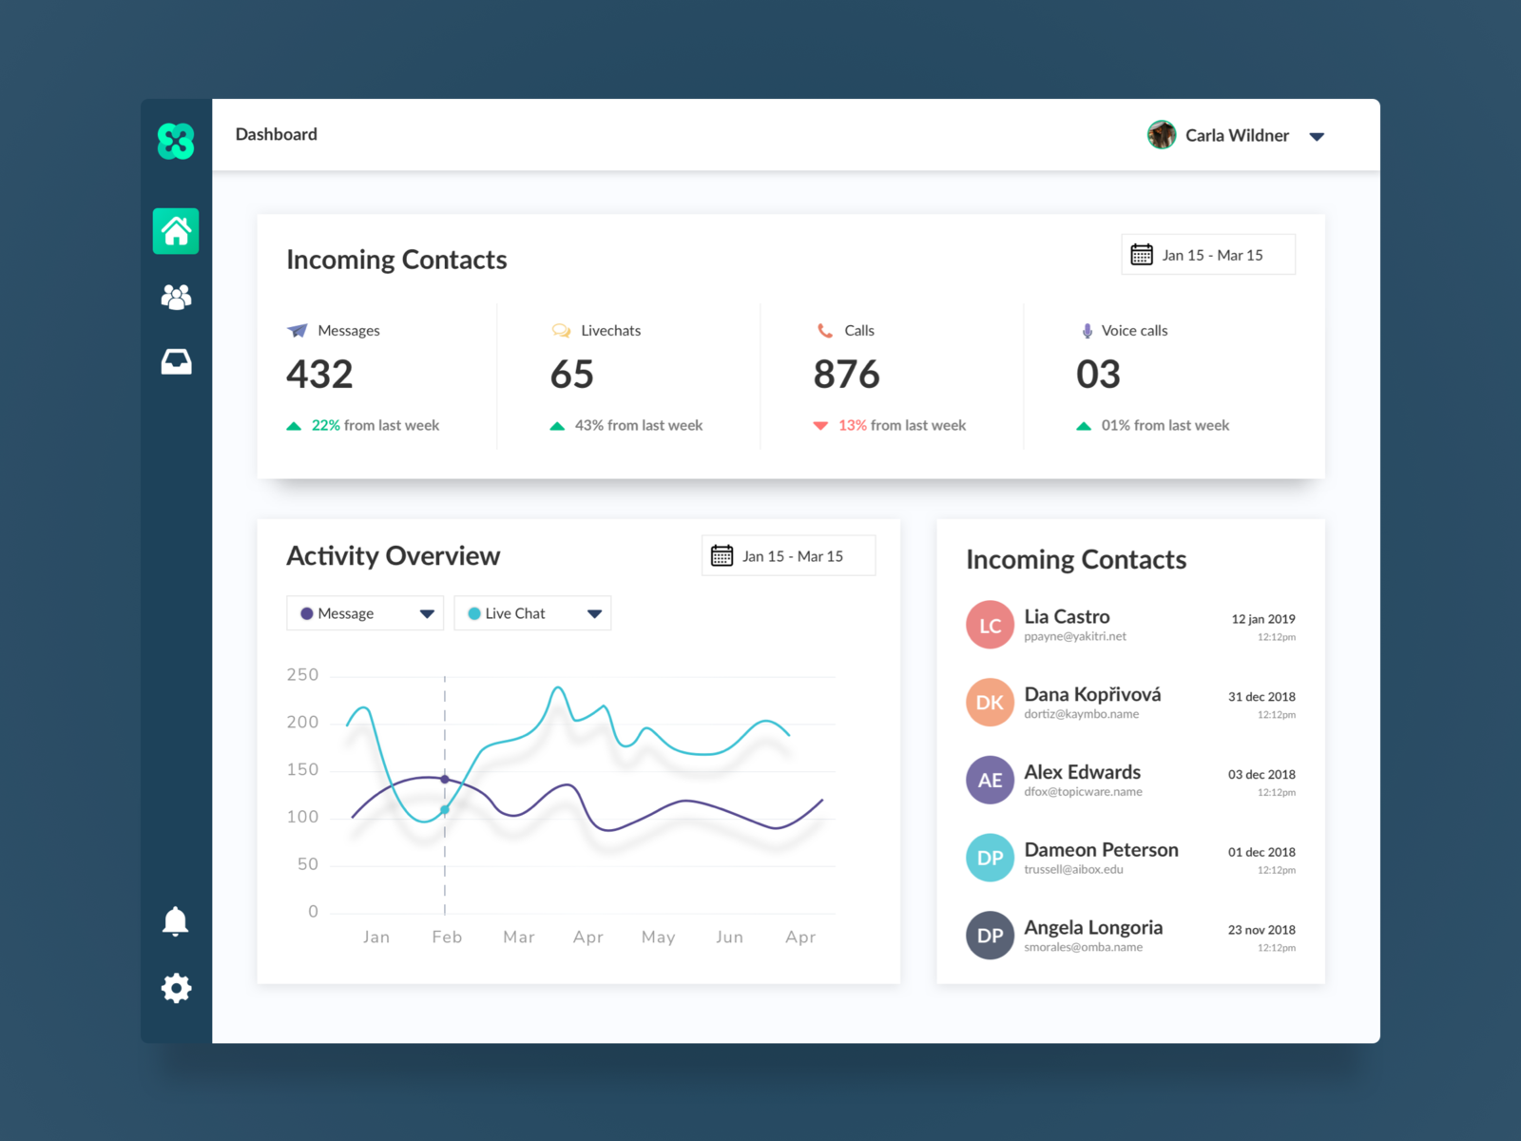
Task: Open Dameon Peterson's contact entry
Action: click(x=1131, y=858)
